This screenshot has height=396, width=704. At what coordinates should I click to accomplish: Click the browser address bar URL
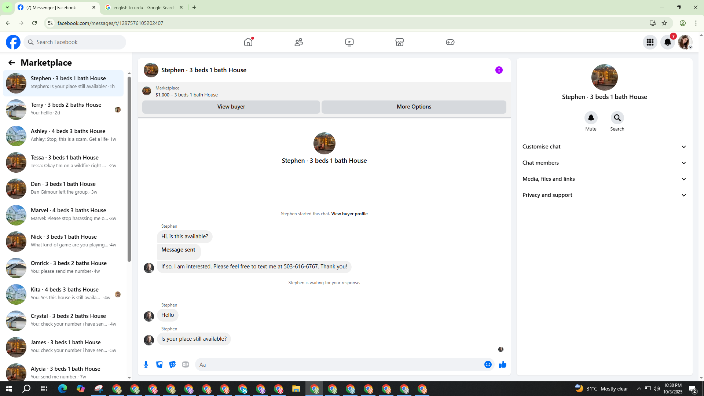pos(110,23)
